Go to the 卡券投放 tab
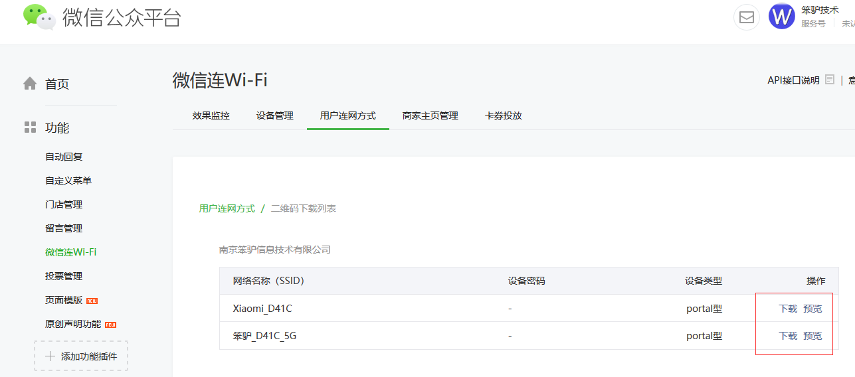Image resolution: width=855 pixels, height=377 pixels. coord(504,115)
